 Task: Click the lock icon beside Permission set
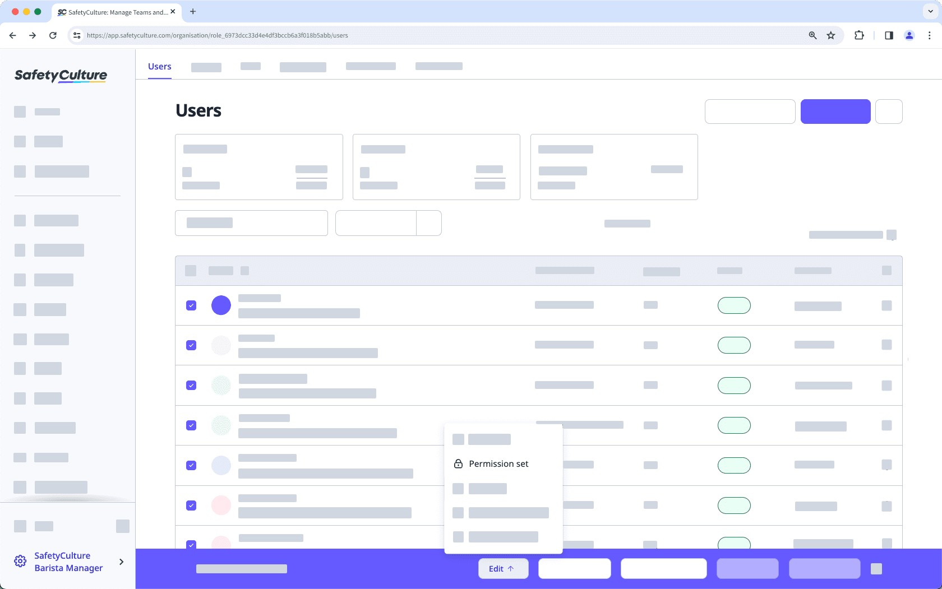[x=458, y=463]
